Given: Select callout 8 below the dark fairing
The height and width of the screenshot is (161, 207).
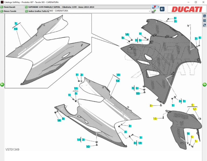Looking at the screenshot, I should point(151,106).
